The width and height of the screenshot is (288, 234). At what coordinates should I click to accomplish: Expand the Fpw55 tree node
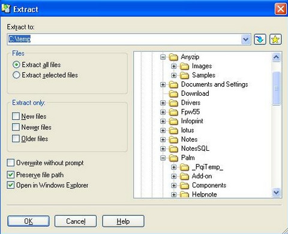(x=163, y=112)
